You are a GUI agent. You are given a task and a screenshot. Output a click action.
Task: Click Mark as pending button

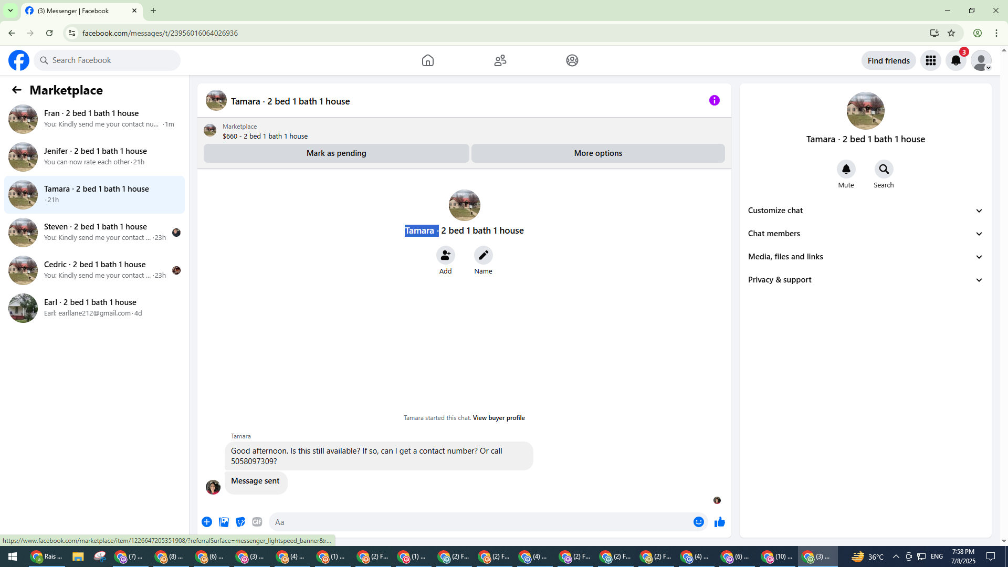[x=336, y=153]
